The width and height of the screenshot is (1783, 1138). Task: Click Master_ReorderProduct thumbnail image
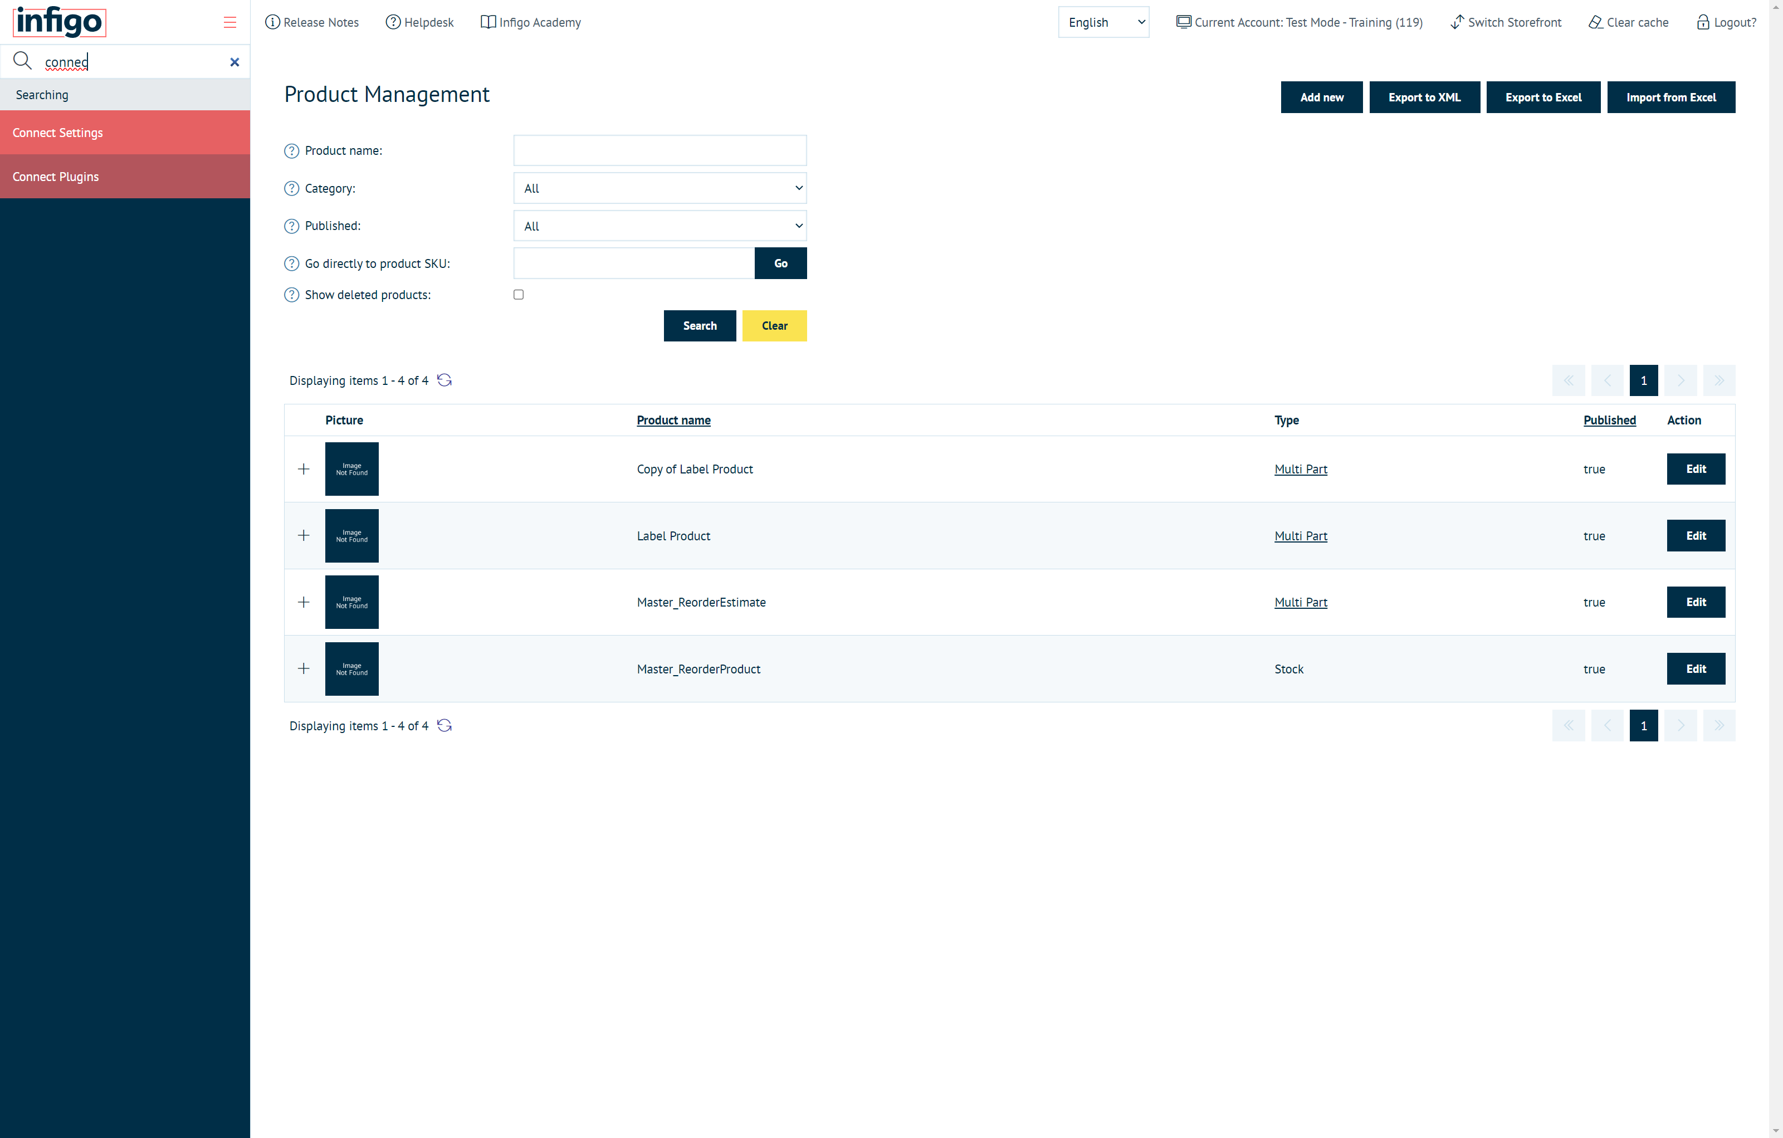(x=351, y=668)
